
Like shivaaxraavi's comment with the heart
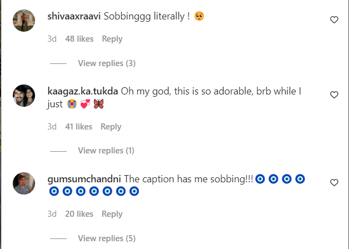click(334, 19)
